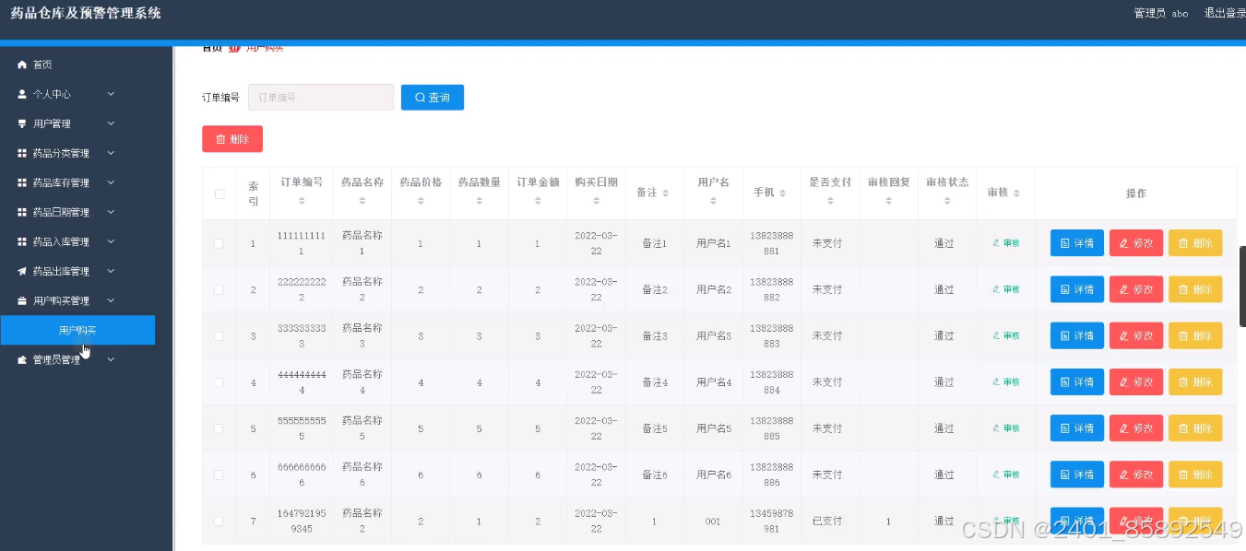Click the edit icon on row 2 修改 button
Screen dimensions: 1246x551
(x=1123, y=288)
